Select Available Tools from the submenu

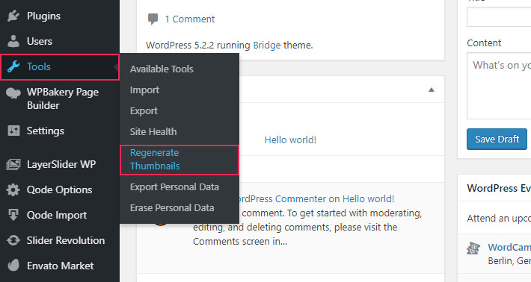[x=162, y=69]
